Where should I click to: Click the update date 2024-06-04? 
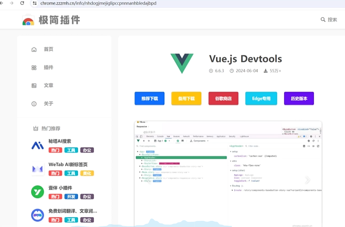click(x=247, y=71)
